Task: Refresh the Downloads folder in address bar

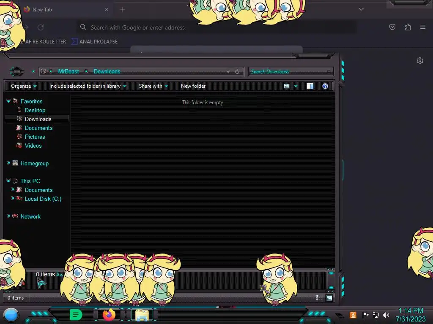Action: coord(237,72)
